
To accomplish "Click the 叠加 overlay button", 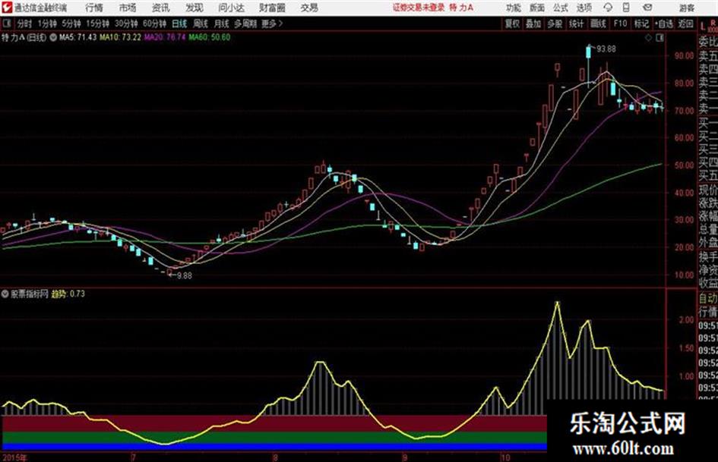I will click(x=533, y=24).
